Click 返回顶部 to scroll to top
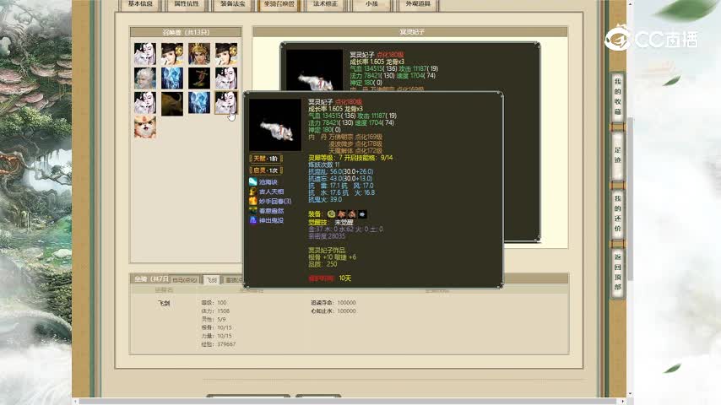Screen dimensions: 721x405 [x=618, y=272]
